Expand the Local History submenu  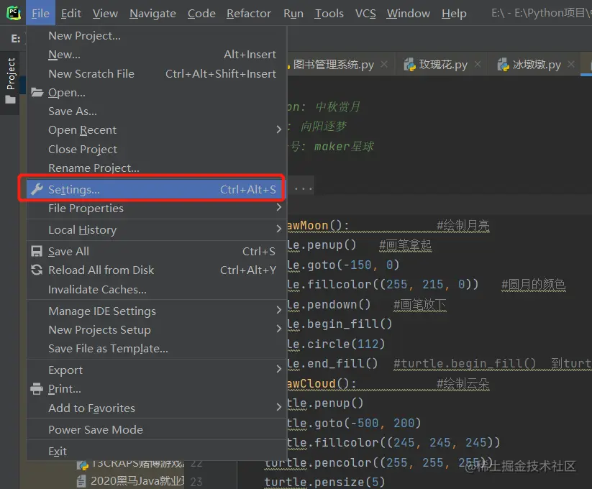(x=156, y=230)
